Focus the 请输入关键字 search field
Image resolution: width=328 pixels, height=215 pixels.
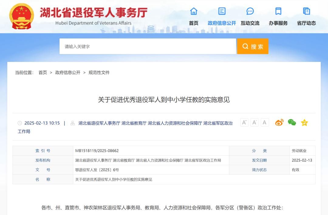click(x=148, y=46)
